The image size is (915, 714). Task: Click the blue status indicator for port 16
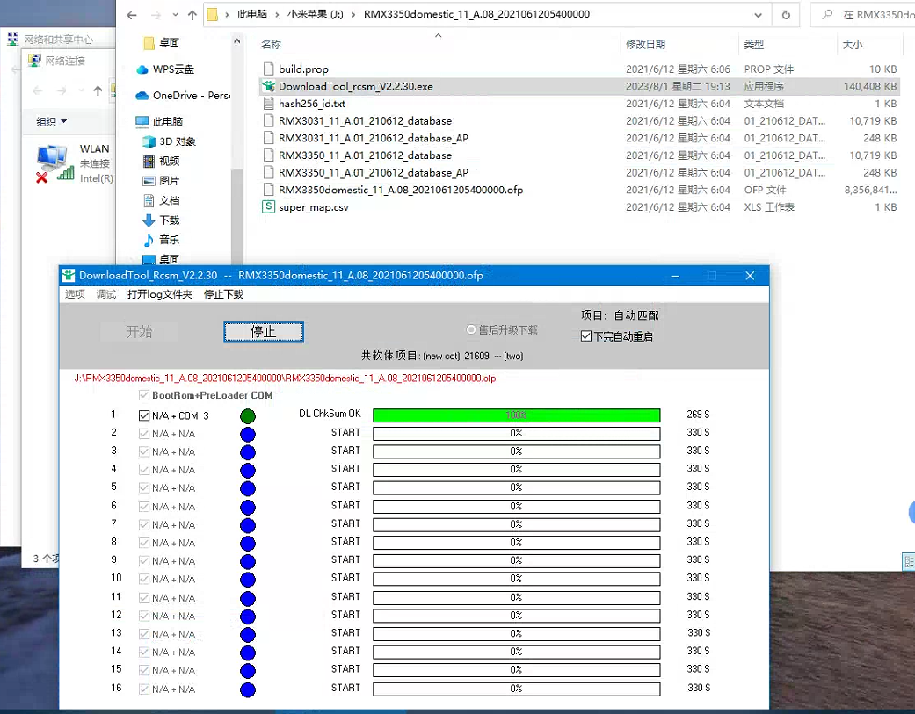(x=248, y=690)
